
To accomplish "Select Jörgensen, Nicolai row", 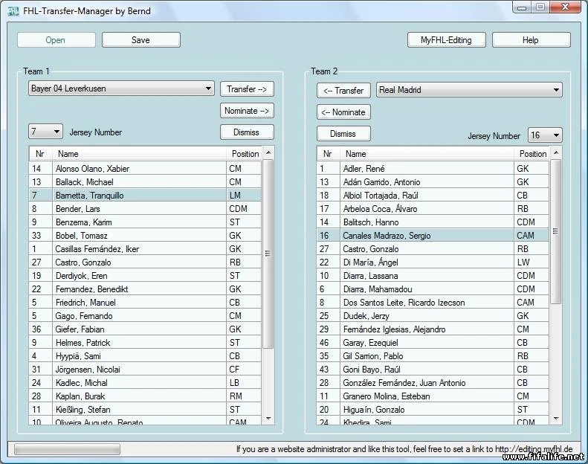I will pyautogui.click(x=145, y=370).
